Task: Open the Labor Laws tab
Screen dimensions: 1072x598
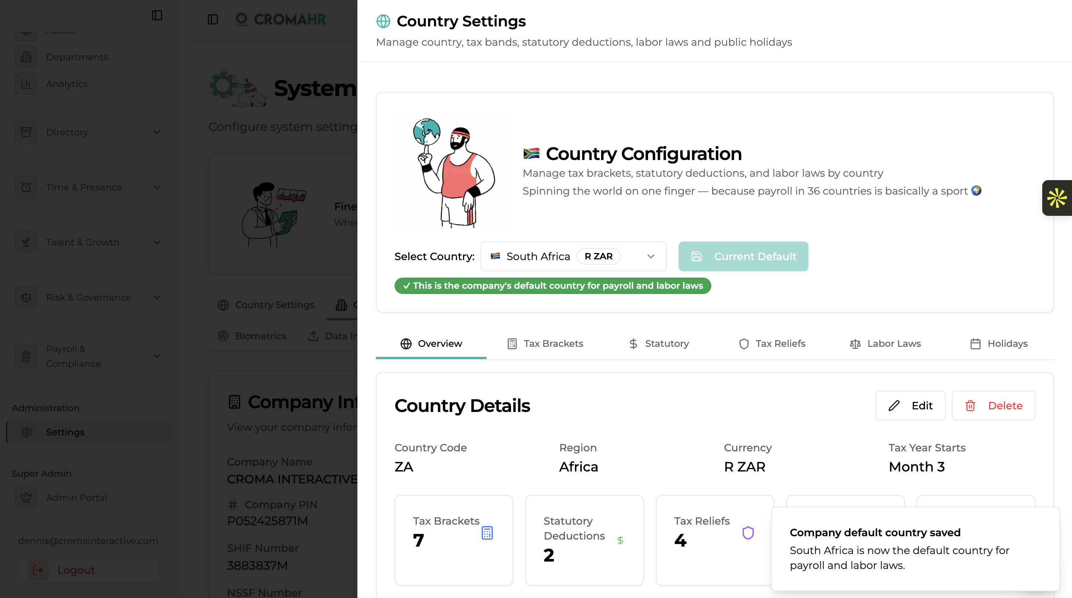Action: pos(885,343)
